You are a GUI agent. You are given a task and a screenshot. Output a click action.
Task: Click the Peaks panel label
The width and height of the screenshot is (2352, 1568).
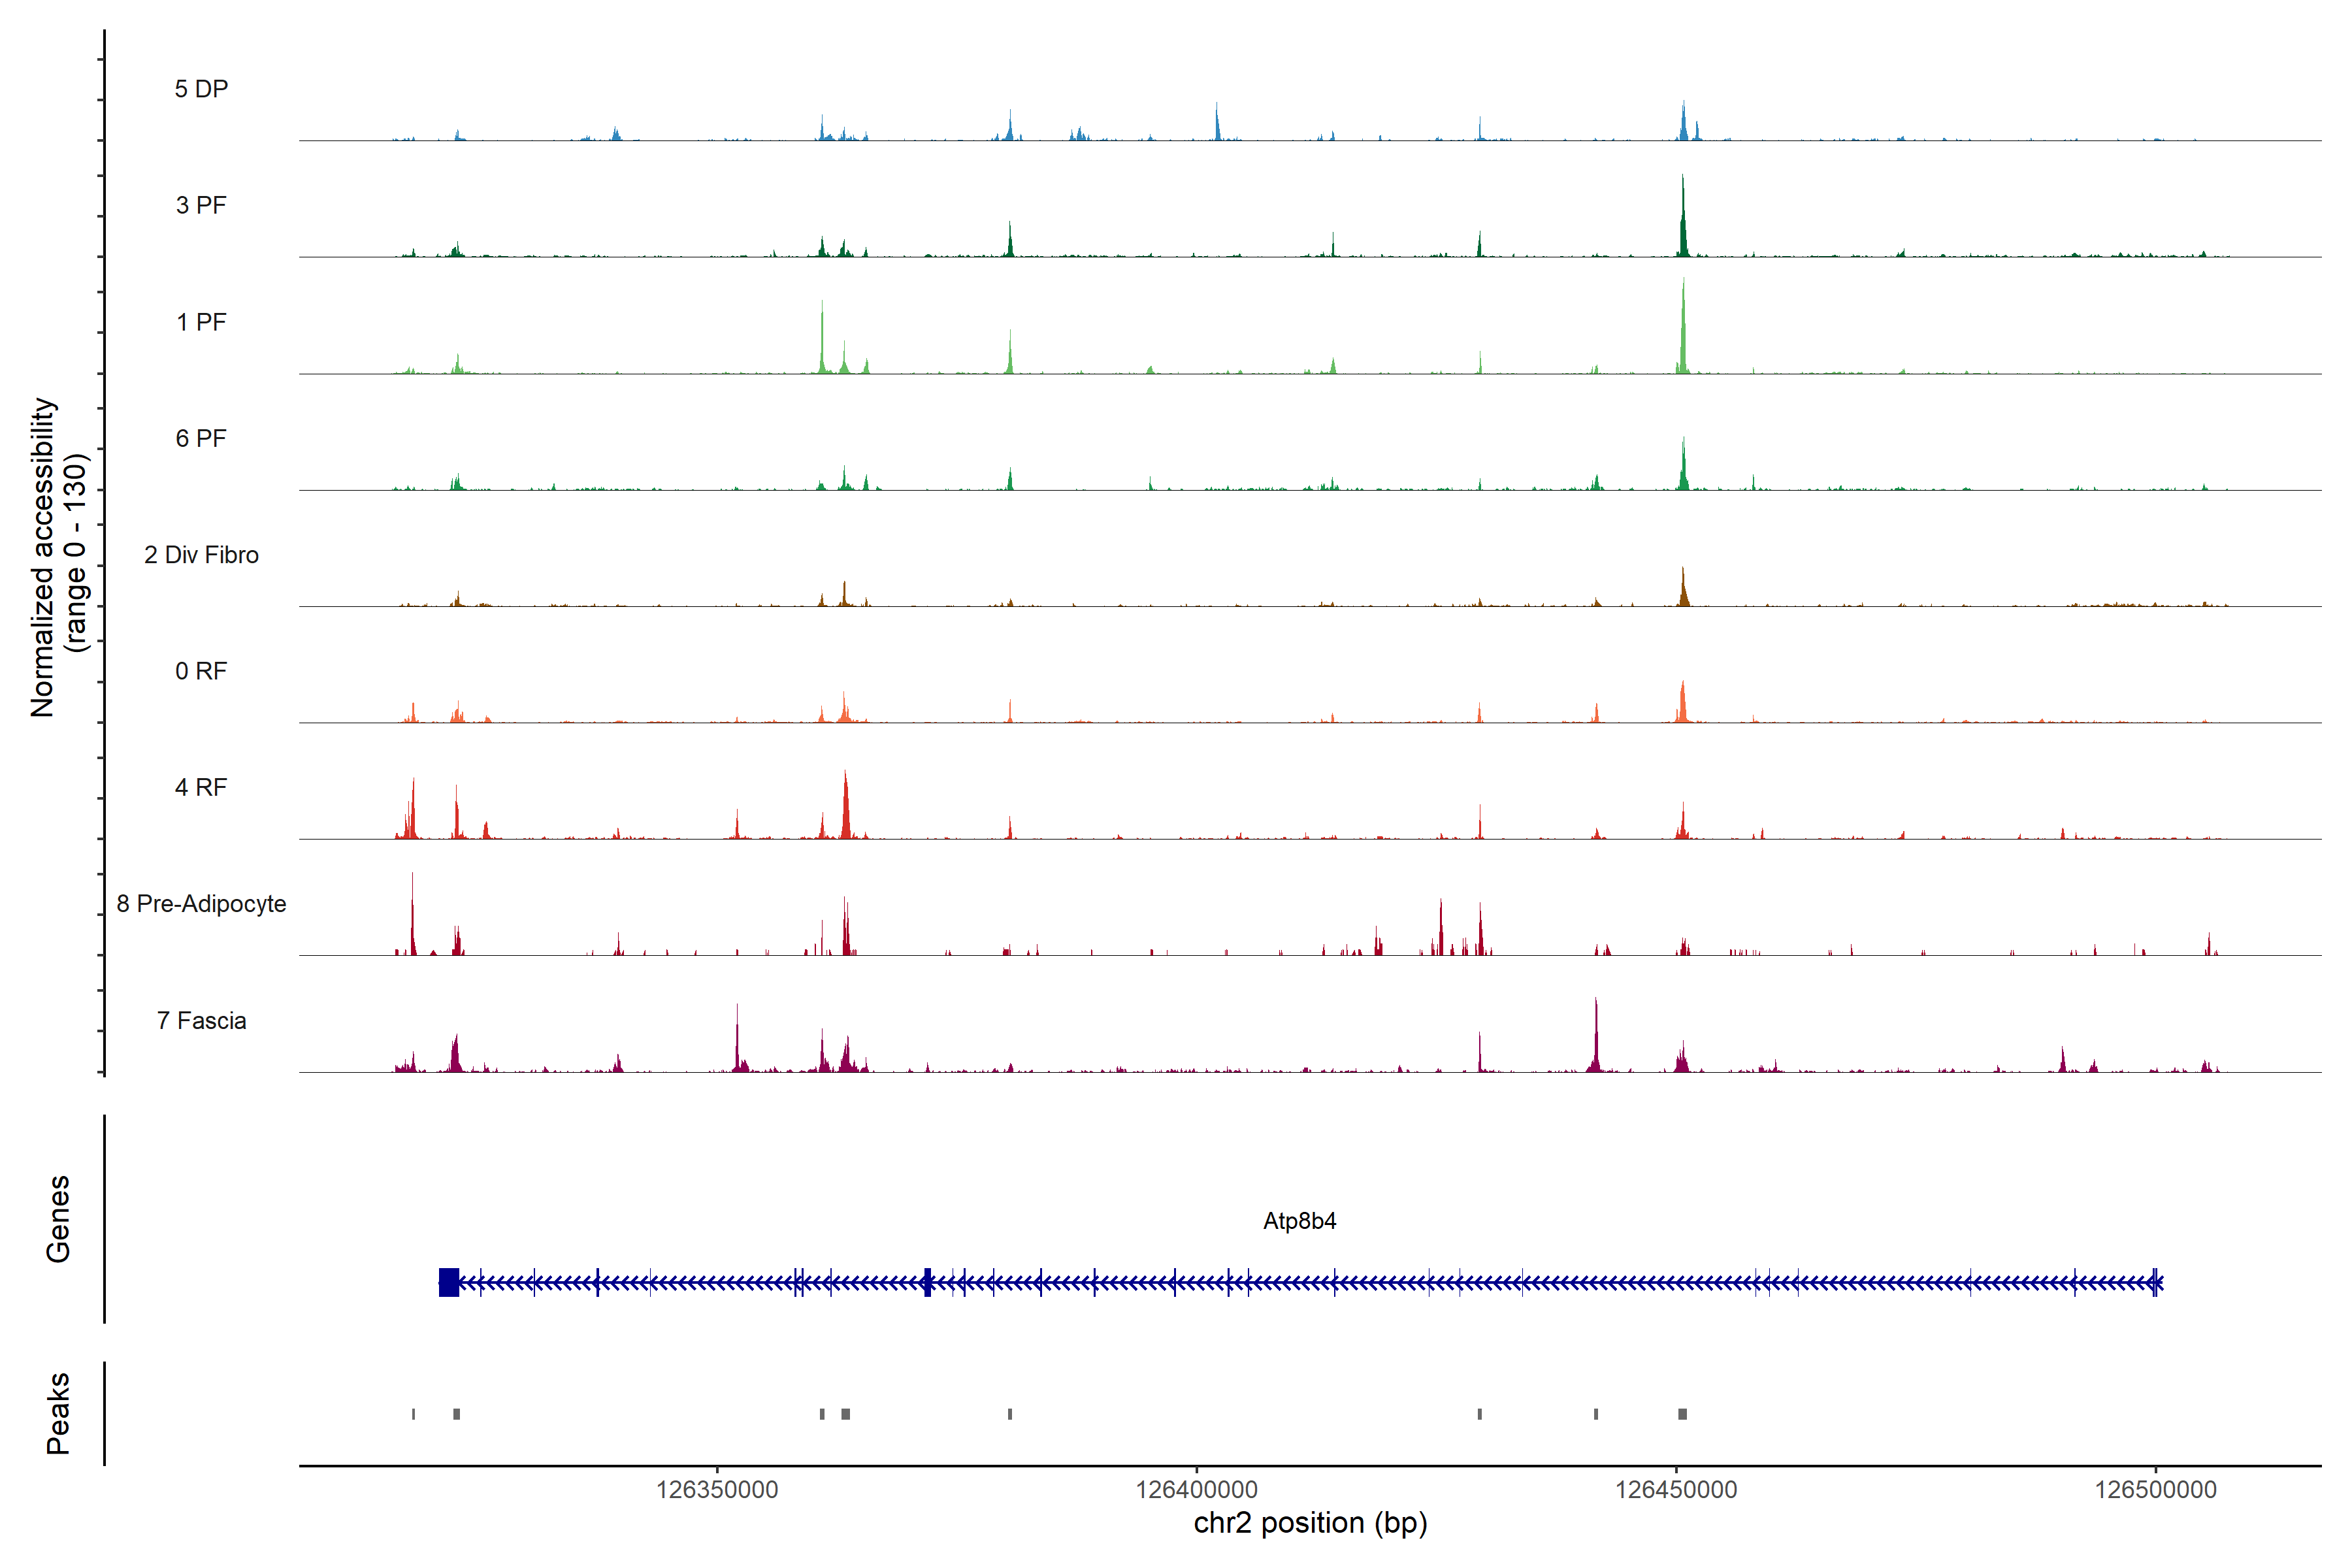pyautogui.click(x=58, y=1413)
